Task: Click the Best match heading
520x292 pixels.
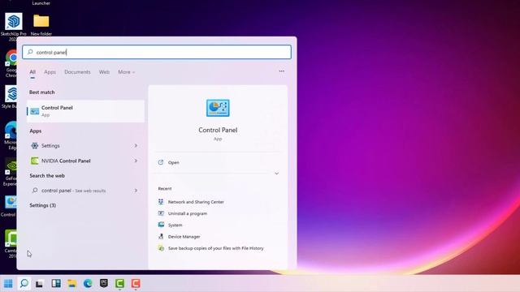Action: [42, 92]
